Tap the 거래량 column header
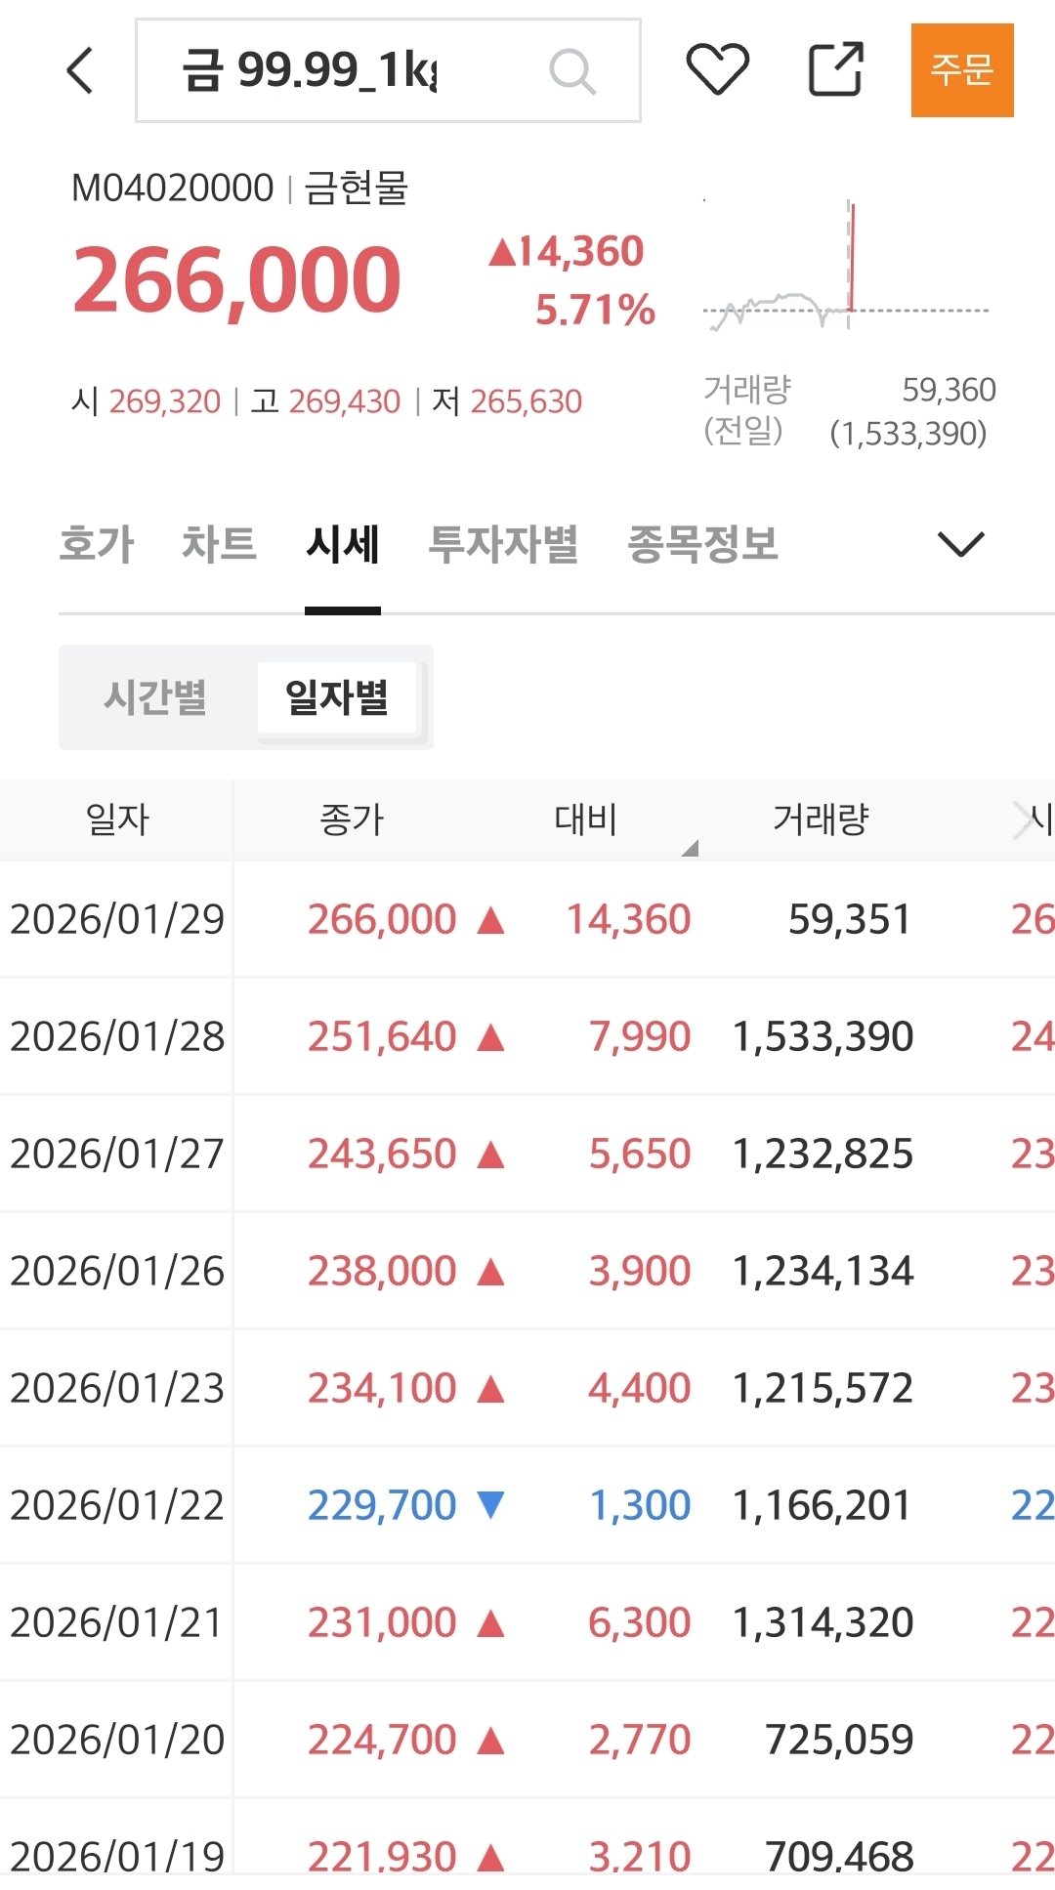The width and height of the screenshot is (1055, 1890). (821, 819)
